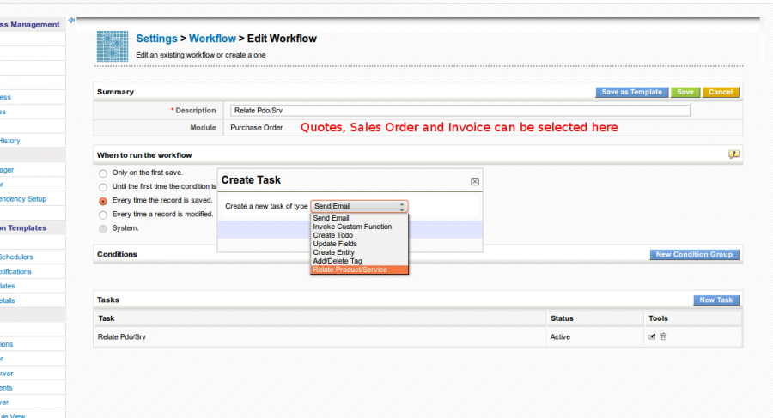Close the Create Task popup
Image resolution: width=773 pixels, height=418 pixels.
coord(475,181)
